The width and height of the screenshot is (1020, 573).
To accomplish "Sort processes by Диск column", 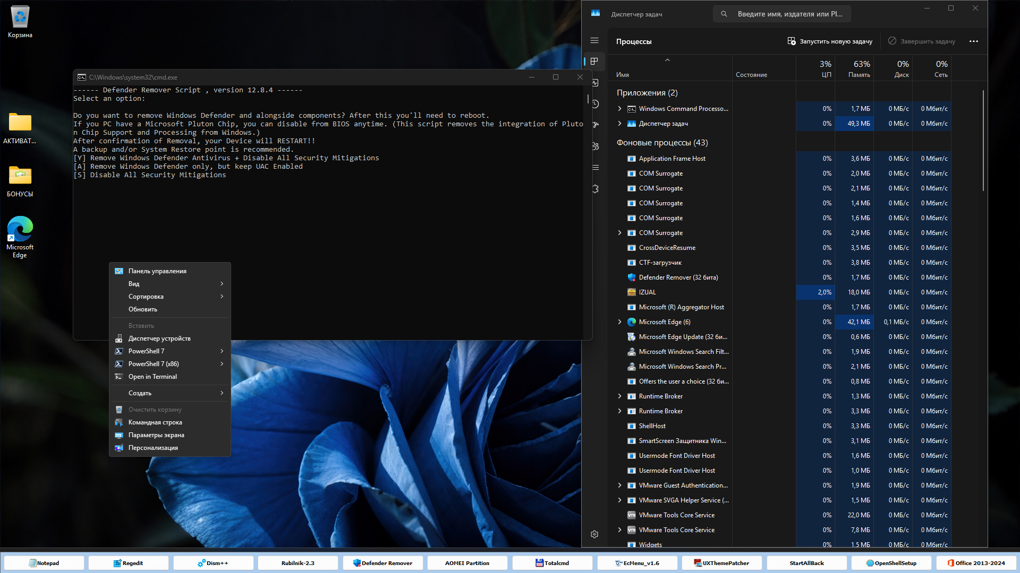I will 893,68.
